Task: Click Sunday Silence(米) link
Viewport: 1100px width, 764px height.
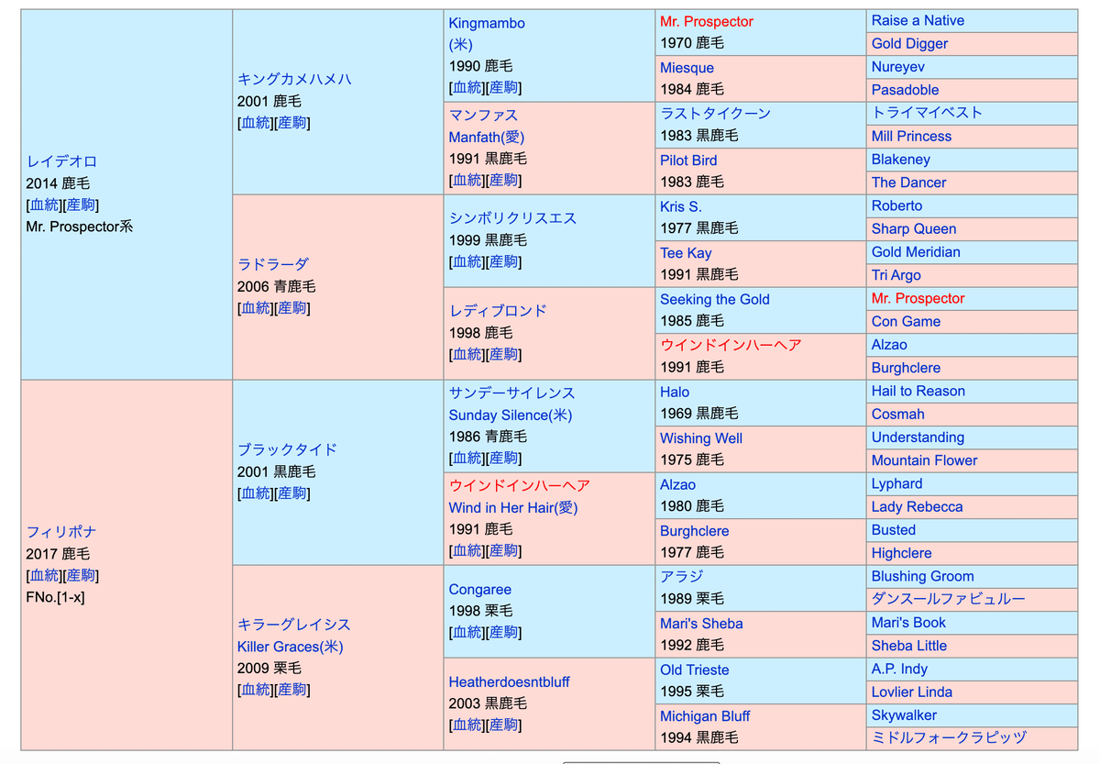Action: 510,415
